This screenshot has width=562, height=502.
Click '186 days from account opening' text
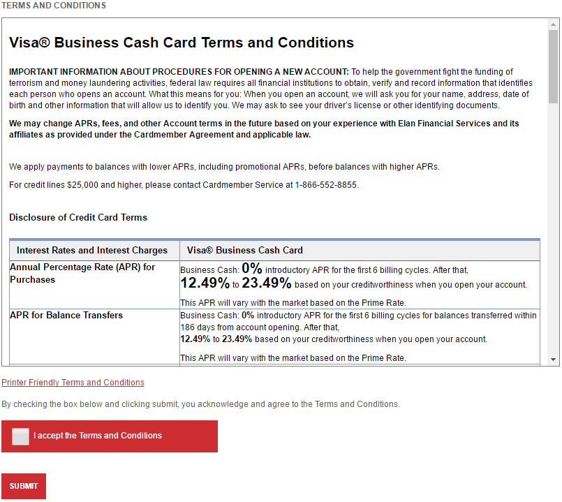click(x=240, y=327)
